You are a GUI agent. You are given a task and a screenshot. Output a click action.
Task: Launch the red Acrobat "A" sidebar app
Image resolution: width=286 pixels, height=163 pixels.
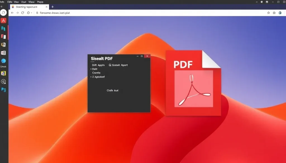[x=3, y=21]
